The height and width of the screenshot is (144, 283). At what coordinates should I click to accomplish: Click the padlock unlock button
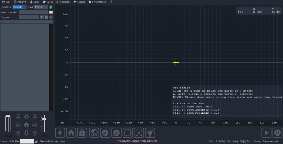(82, 132)
